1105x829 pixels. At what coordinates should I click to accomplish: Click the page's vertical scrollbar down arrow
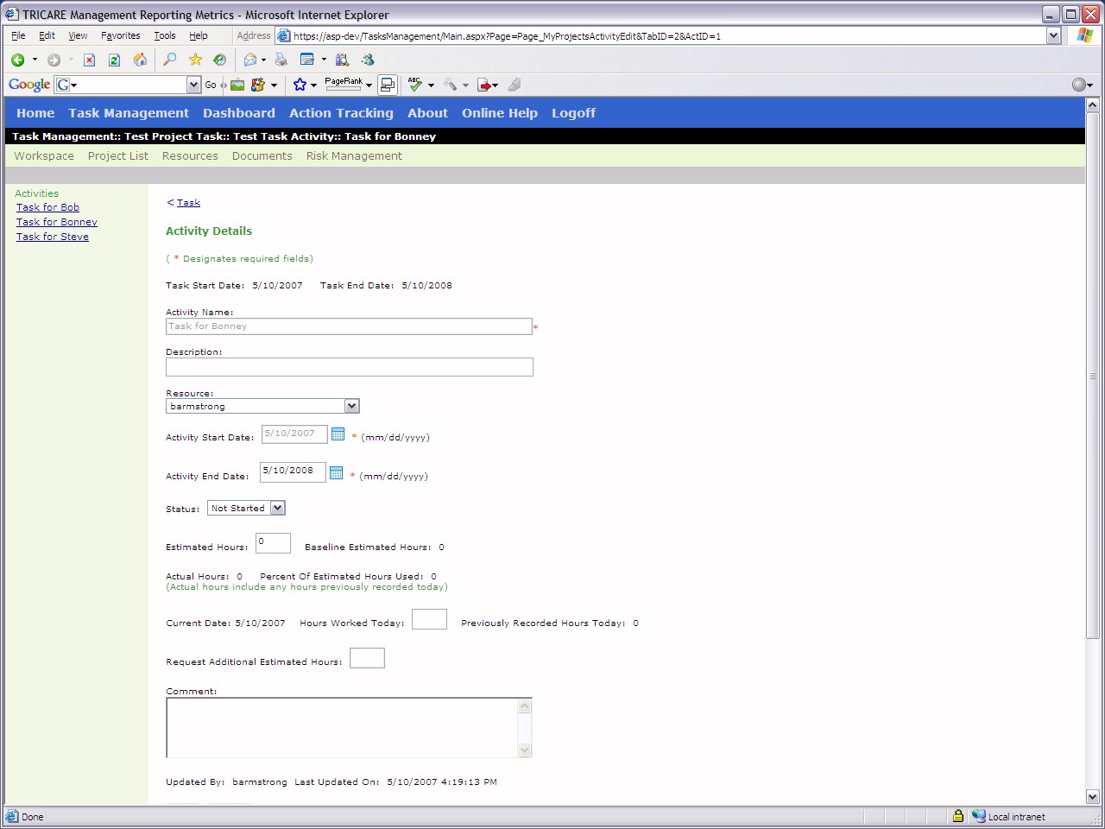(1092, 796)
